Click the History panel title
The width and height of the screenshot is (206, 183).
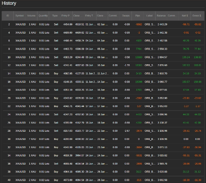point(9,3)
